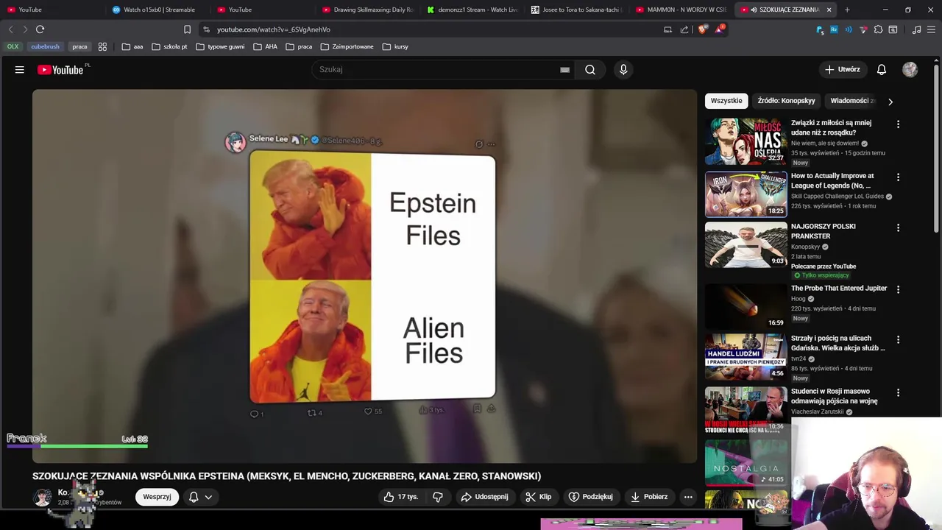Dislike the video

coord(438,497)
